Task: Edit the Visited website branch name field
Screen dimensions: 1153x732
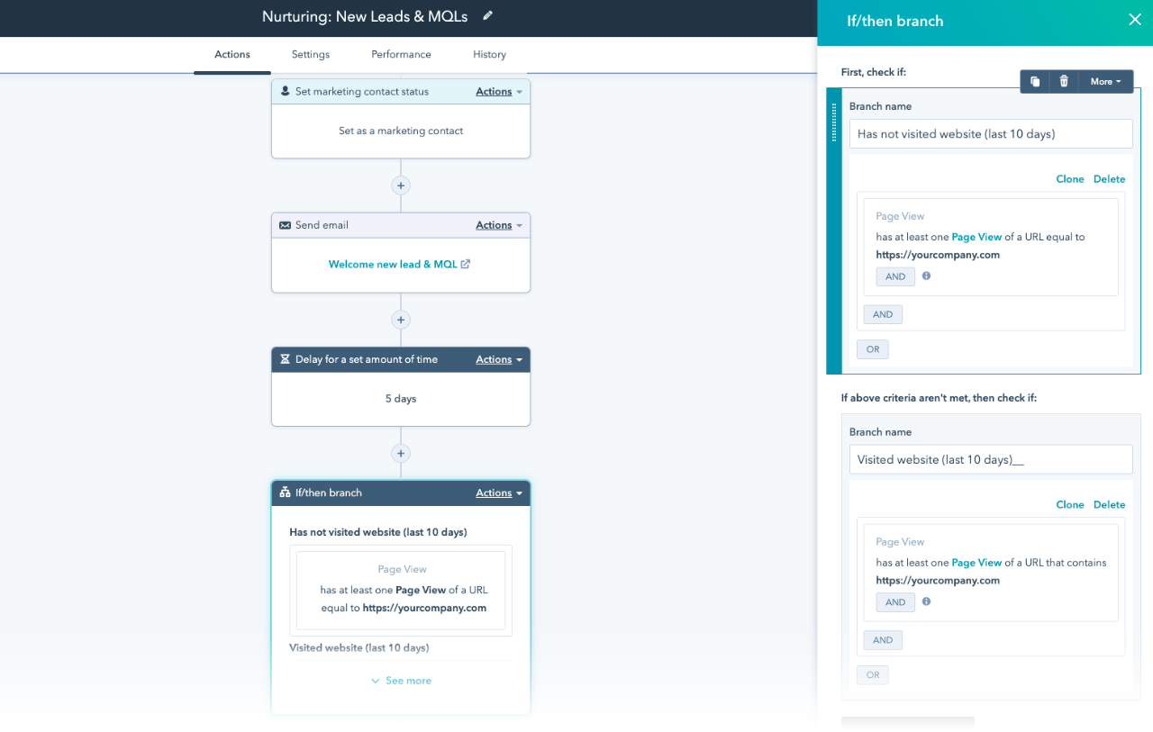Action: [991, 459]
